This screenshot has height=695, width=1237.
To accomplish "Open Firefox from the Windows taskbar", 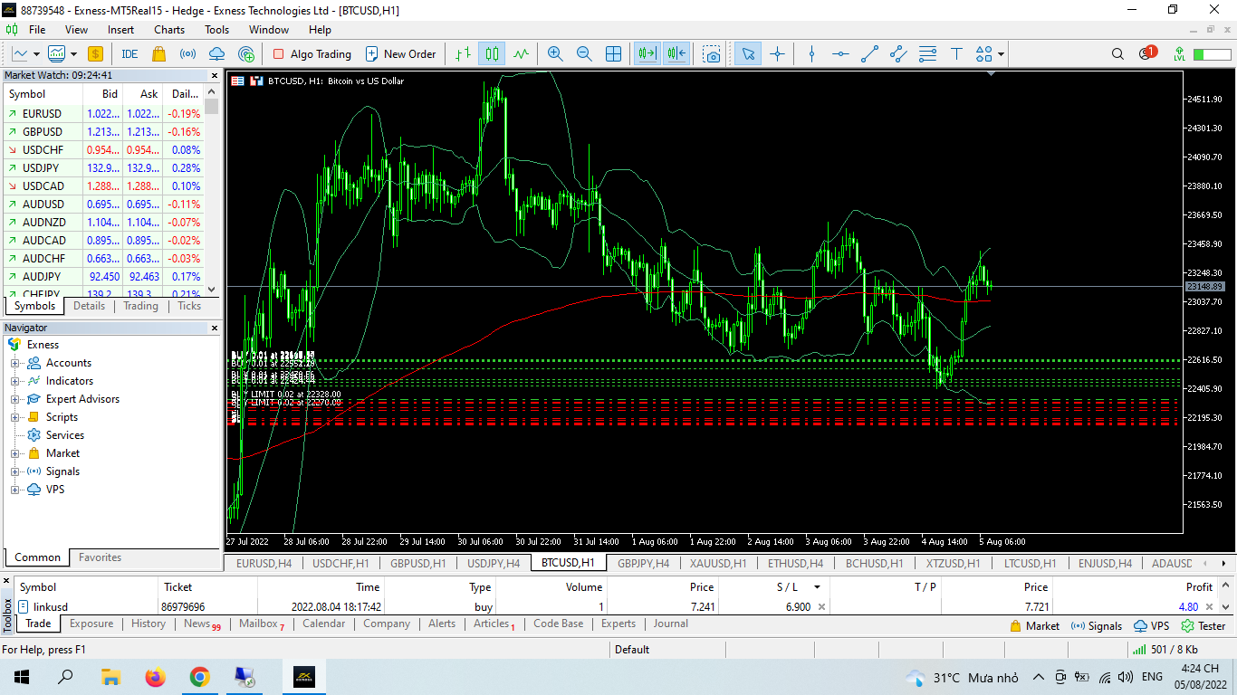I will click(x=155, y=677).
